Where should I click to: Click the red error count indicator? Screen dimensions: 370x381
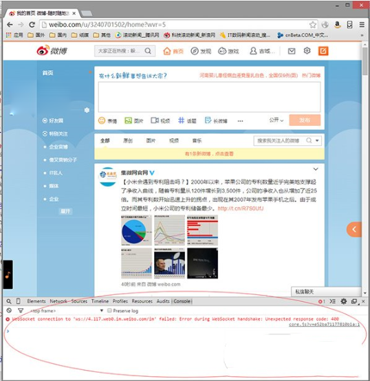click(321, 301)
